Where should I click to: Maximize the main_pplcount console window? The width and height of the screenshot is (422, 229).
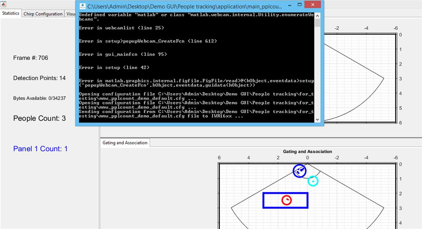pos(300,5)
